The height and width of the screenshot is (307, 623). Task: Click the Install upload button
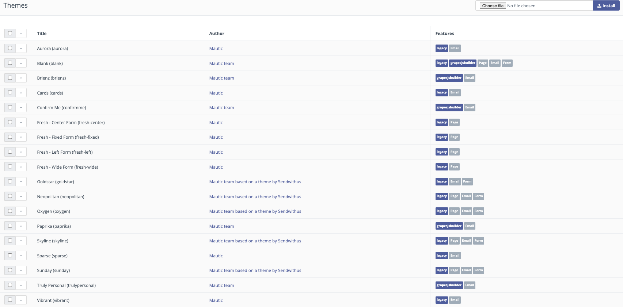point(606,6)
